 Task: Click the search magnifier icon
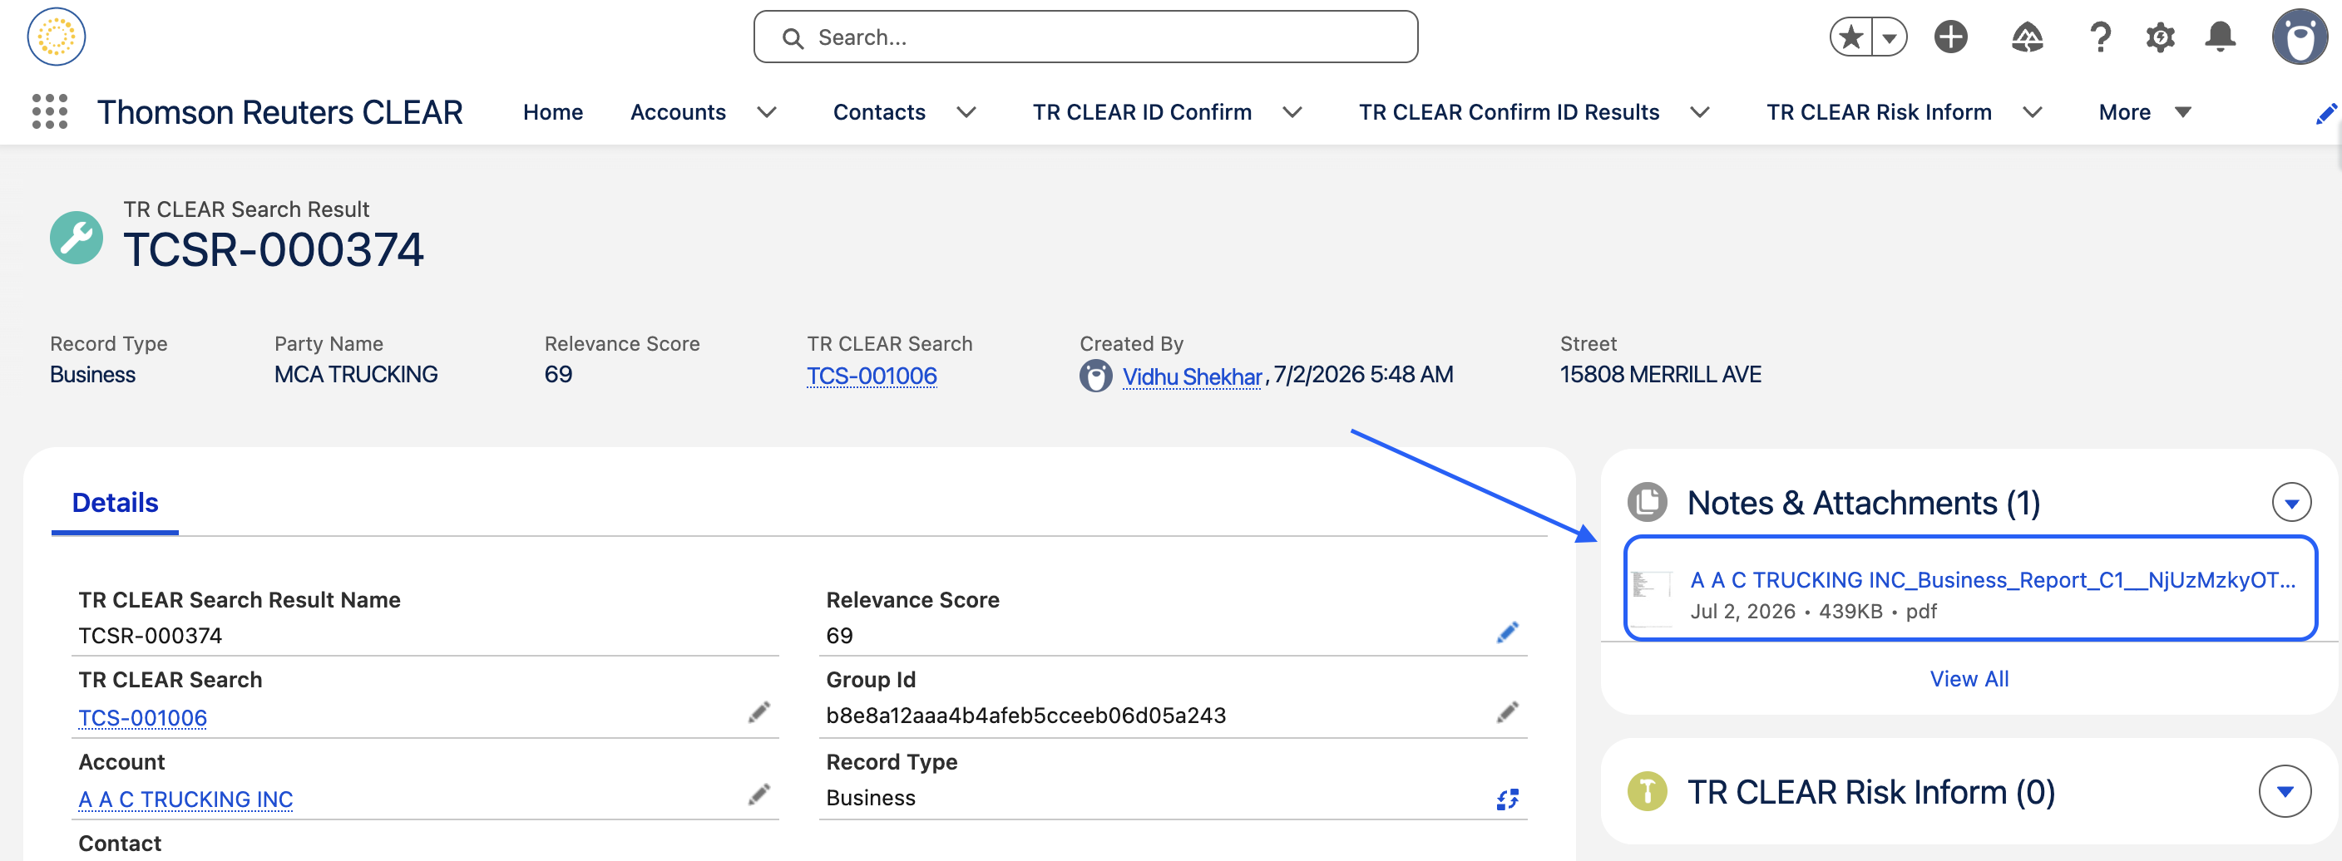(793, 38)
